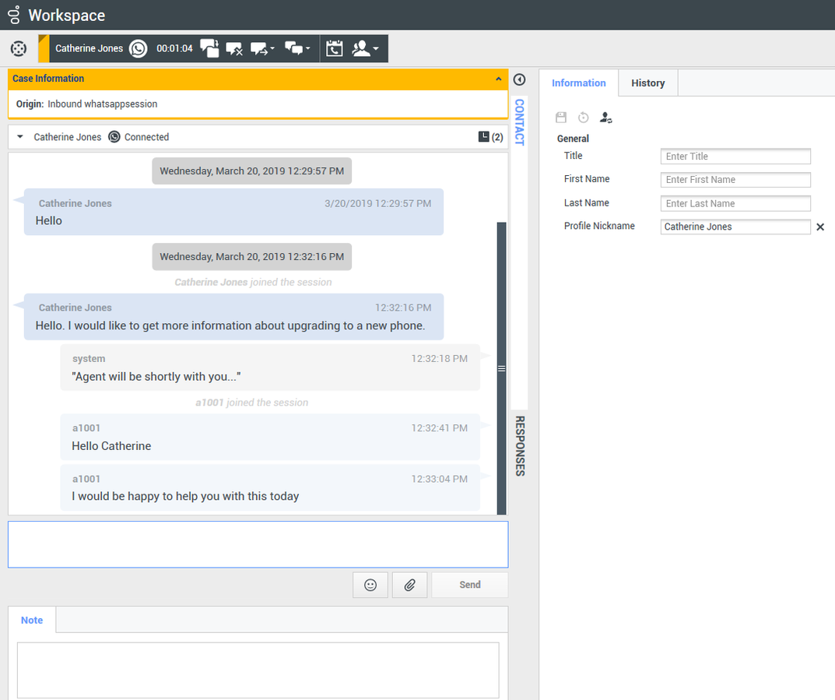End the chat with the end-chat icon
835x700 pixels.
pos(234,49)
